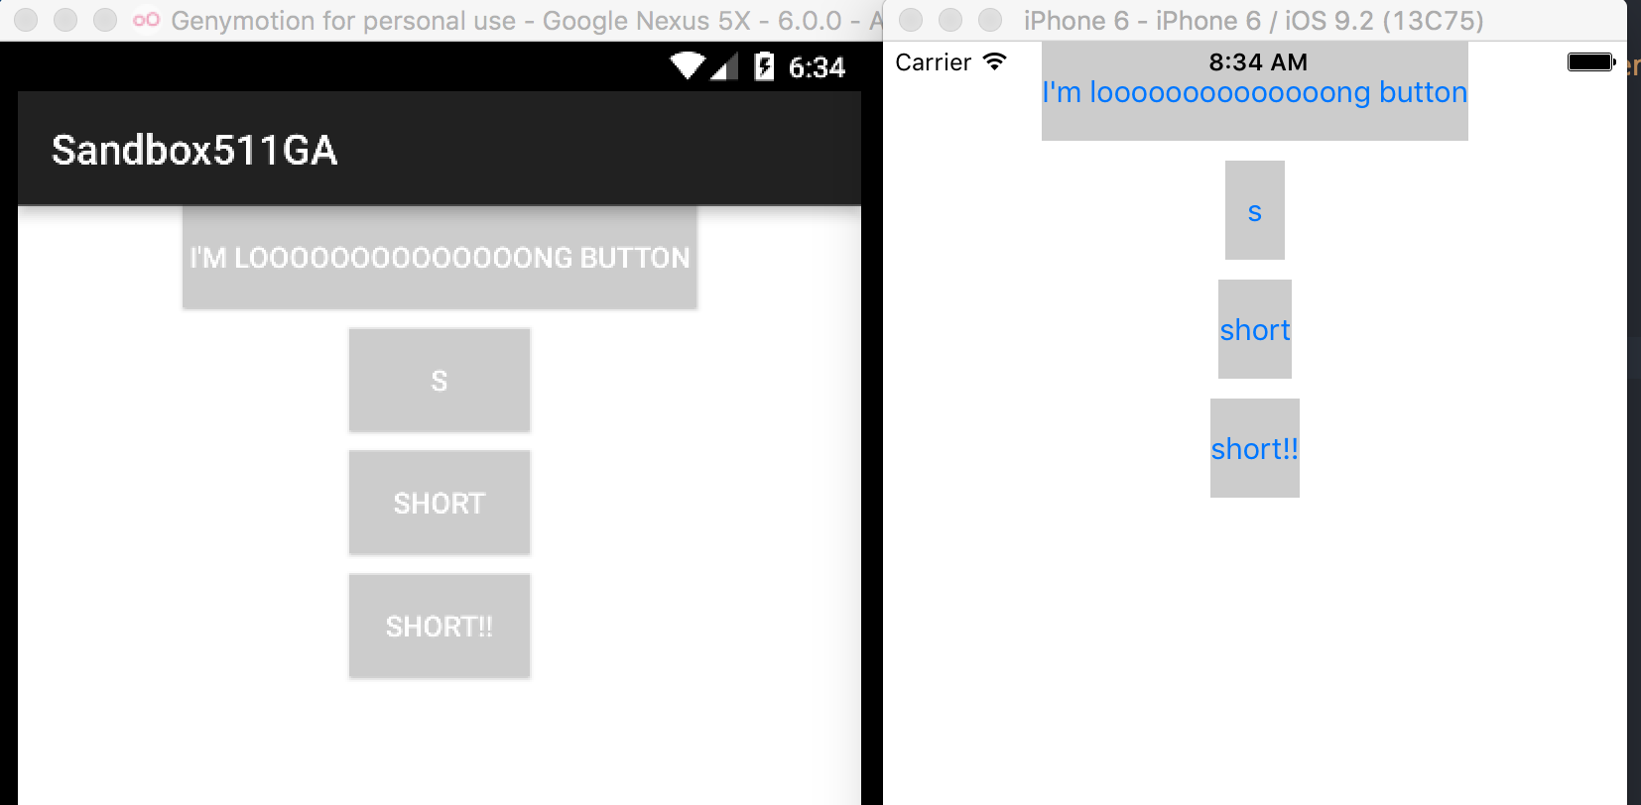Click the iOS battery indicator icon

(x=1591, y=62)
